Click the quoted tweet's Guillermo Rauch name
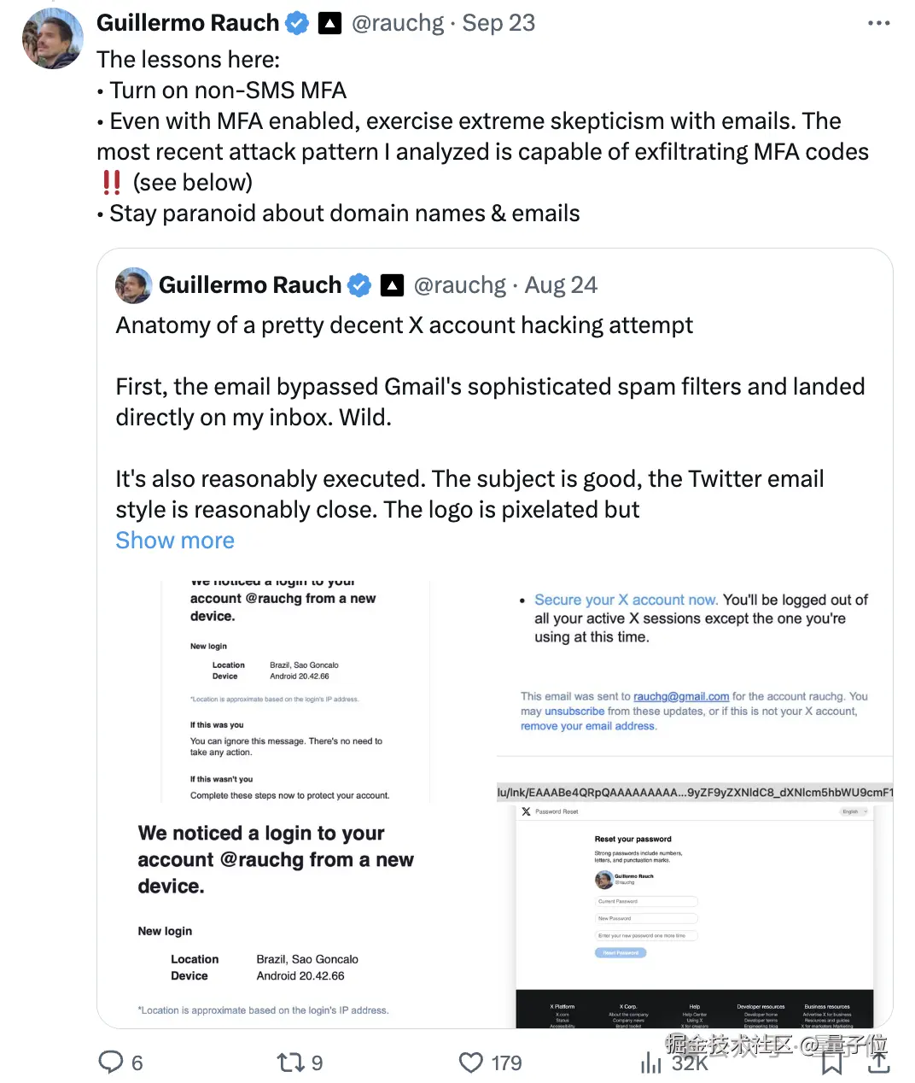 click(x=249, y=285)
